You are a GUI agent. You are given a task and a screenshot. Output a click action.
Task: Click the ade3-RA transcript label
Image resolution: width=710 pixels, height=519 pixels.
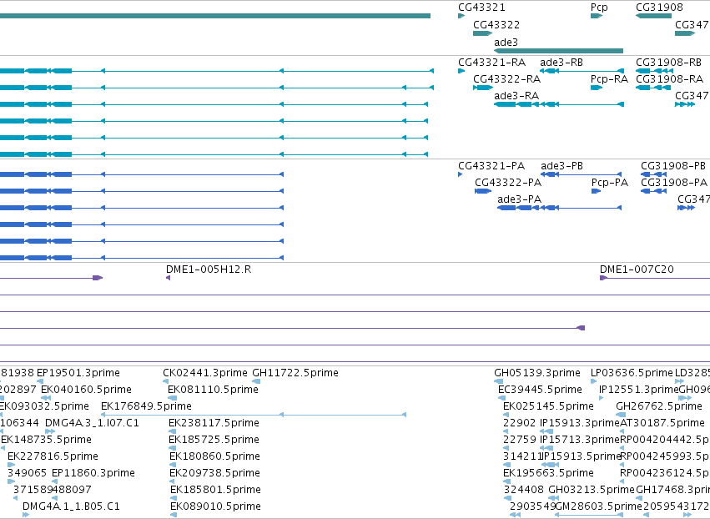516,96
